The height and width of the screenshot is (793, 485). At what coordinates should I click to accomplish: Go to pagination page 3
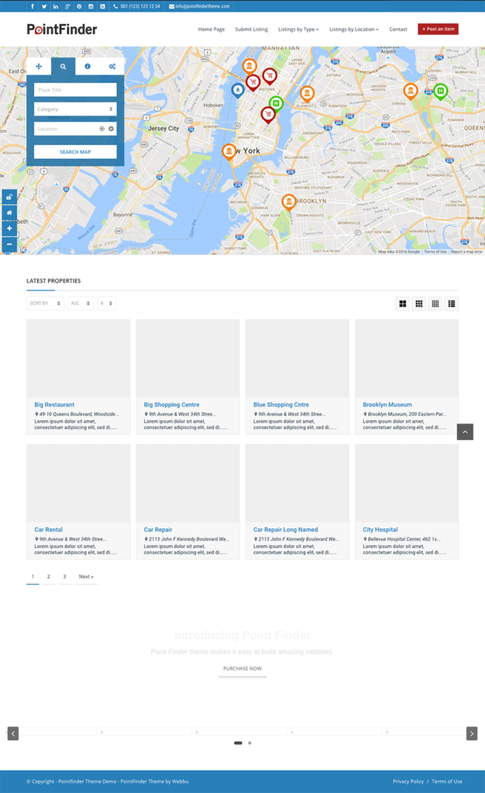(x=64, y=576)
